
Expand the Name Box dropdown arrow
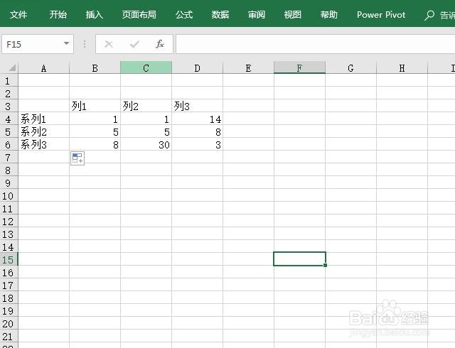66,43
